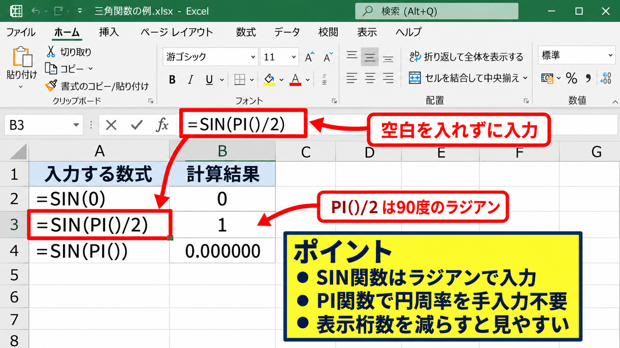Image resolution: width=620 pixels, height=348 pixels.
Task: Click the Cut (切り取り) scissors icon
Action: pos(51,51)
